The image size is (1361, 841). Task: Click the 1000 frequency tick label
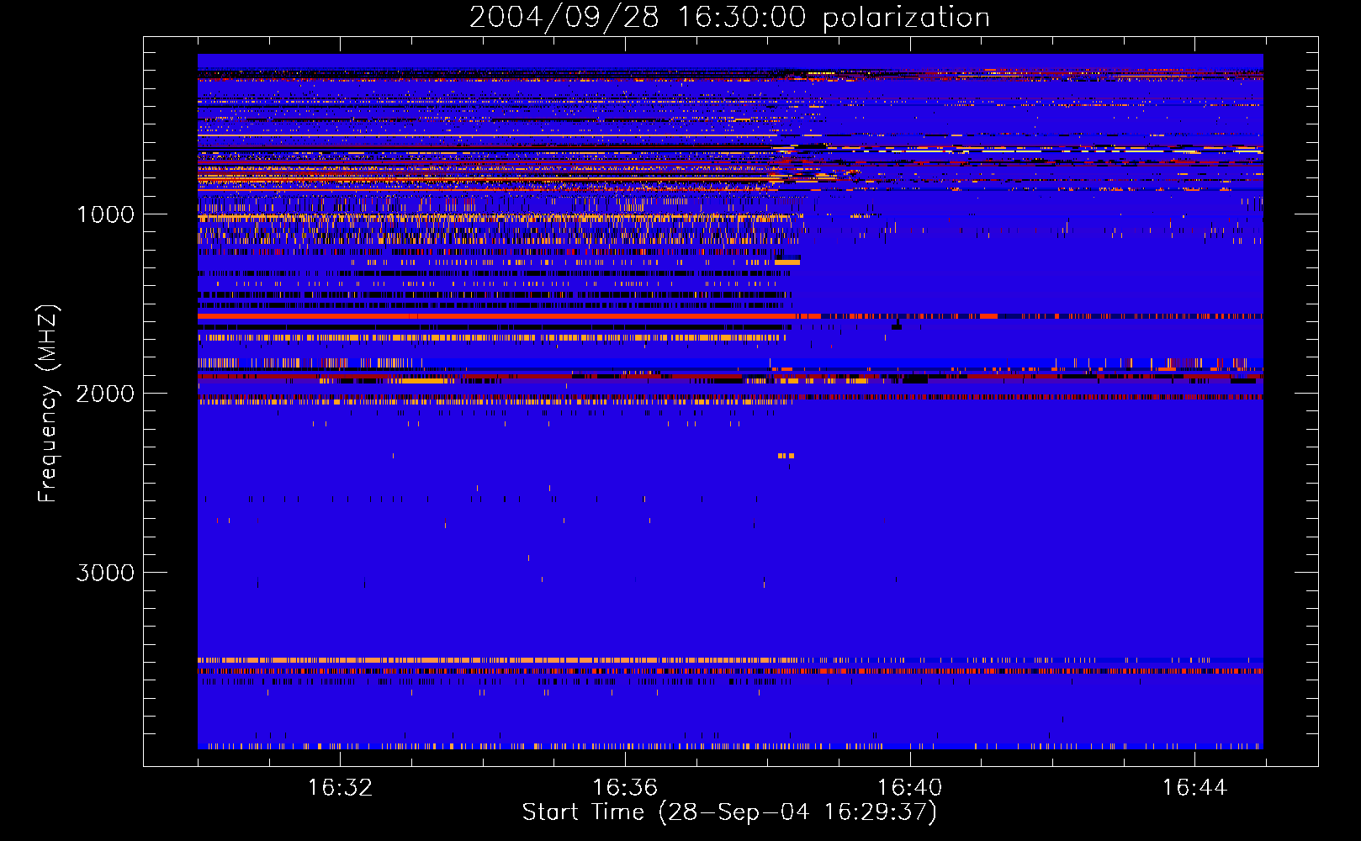click(x=105, y=214)
